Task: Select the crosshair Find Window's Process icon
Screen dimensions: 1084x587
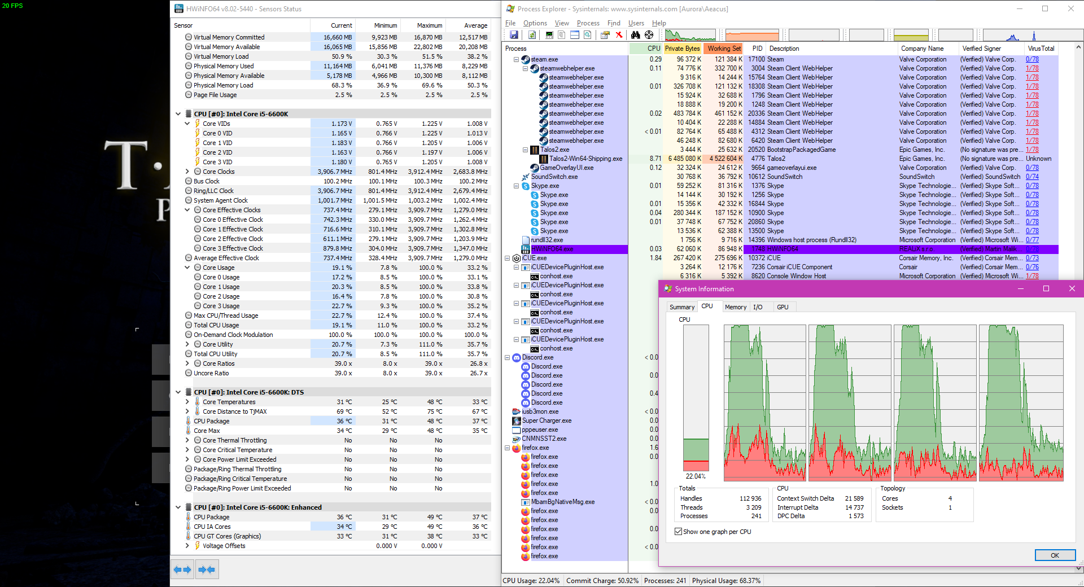Action: click(x=649, y=35)
